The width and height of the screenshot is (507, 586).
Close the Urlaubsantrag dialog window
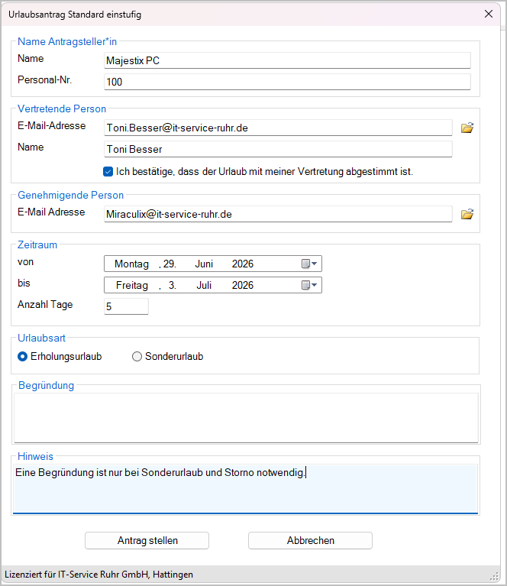coord(489,15)
